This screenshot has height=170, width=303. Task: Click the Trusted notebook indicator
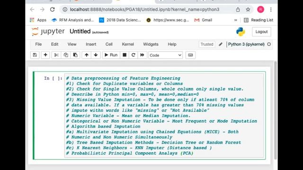(x=207, y=44)
